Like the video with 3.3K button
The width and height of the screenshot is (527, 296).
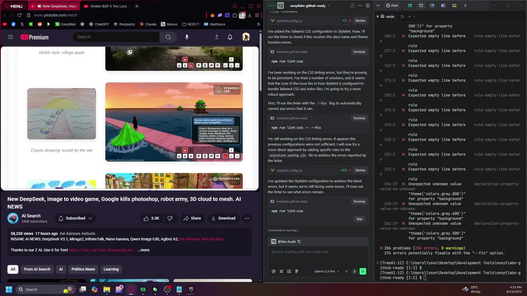(x=151, y=218)
